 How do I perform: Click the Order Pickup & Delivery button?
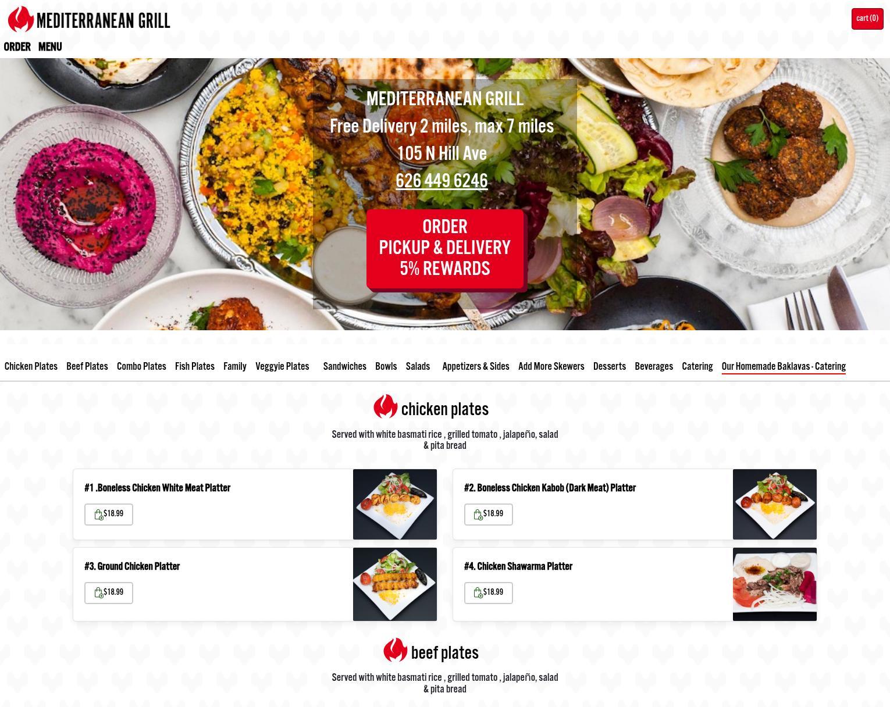coord(445,249)
